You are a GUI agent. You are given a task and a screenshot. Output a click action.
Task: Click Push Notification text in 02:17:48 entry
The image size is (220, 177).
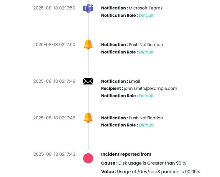[146, 118]
